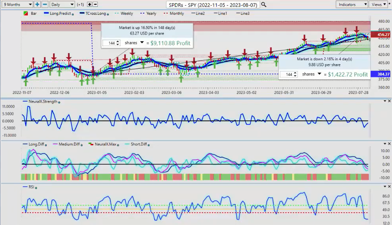392x225 pixels.
Task: Click the NeuralX.Strength panel label
Action: click(x=43, y=101)
